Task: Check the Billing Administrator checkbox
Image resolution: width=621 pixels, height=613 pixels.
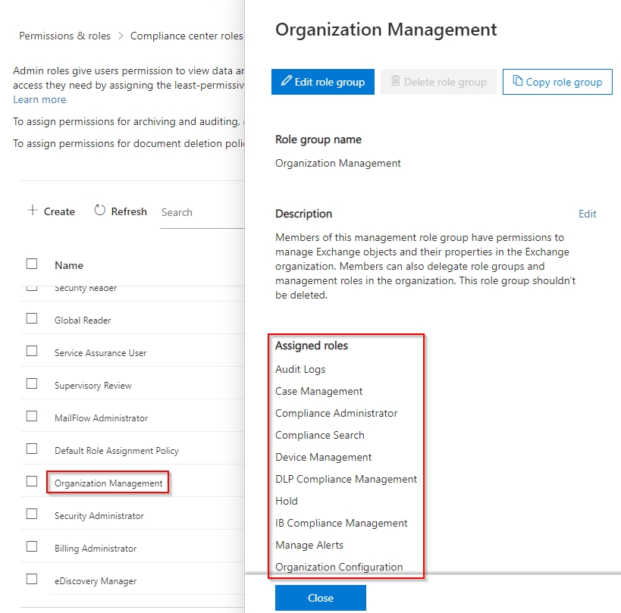Action: [x=32, y=547]
